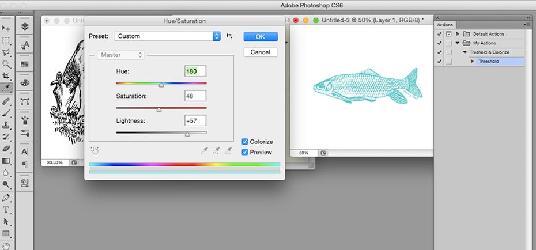The width and height of the screenshot is (536, 250).
Task: Click the on-image adjustment hand icon
Action: 95,150
